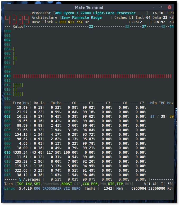The image size is (179, 205).
Task: Click the average turbo value 9.53%
Action: coord(56,180)
